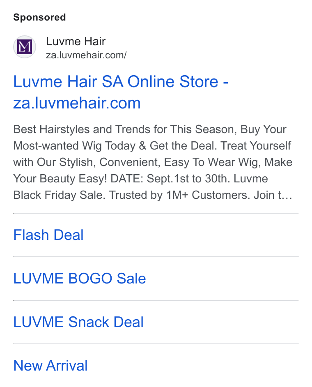The image size is (312, 387).
Task: Click 'Get the Deal' in the ad description
Action: click(183, 145)
